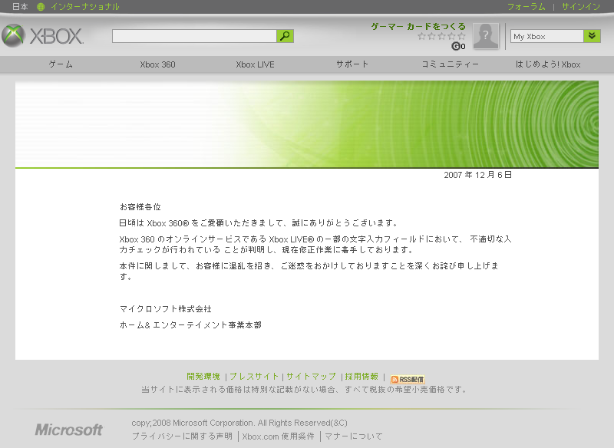Open the 開発環境 footer link
This screenshot has width=614, height=448.
[203, 377]
